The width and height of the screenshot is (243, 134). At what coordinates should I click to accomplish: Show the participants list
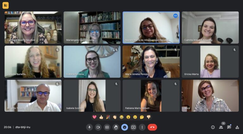coord(221,127)
